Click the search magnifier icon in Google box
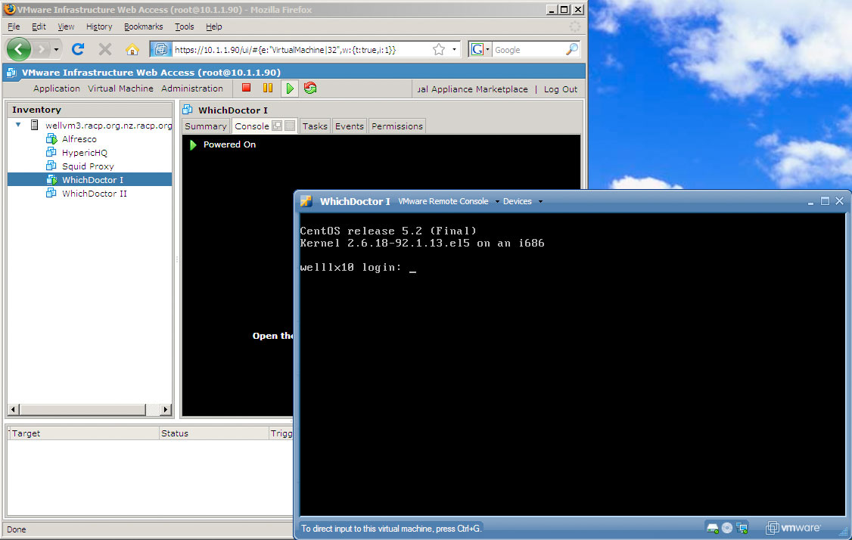852x540 pixels. point(572,49)
